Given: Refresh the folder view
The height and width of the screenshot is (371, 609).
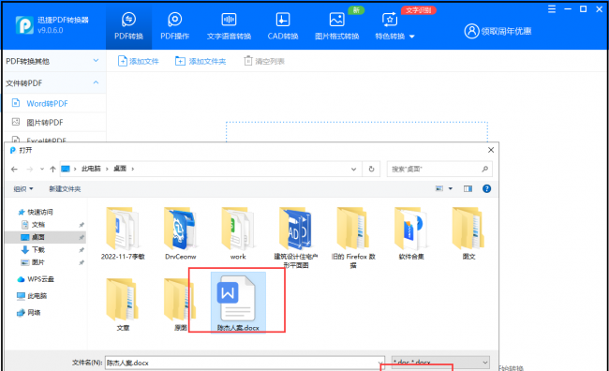Looking at the screenshot, I should 371,169.
